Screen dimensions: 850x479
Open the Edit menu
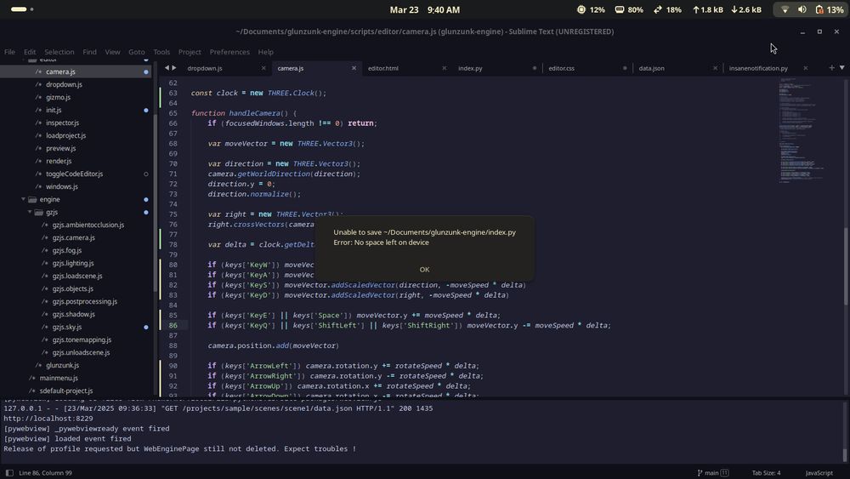click(x=30, y=52)
